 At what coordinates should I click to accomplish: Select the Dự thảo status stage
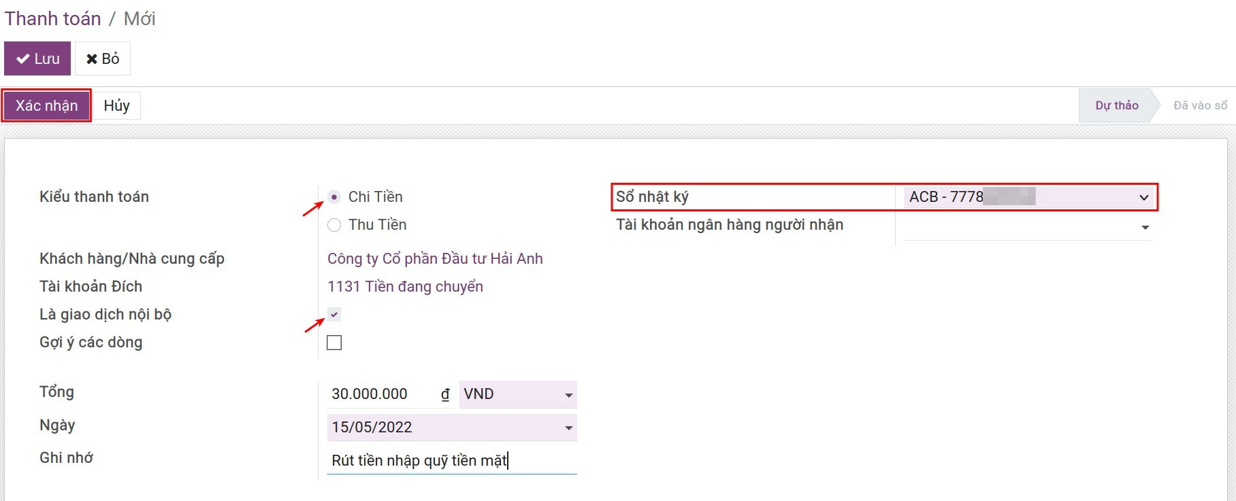pyautogui.click(x=1116, y=105)
